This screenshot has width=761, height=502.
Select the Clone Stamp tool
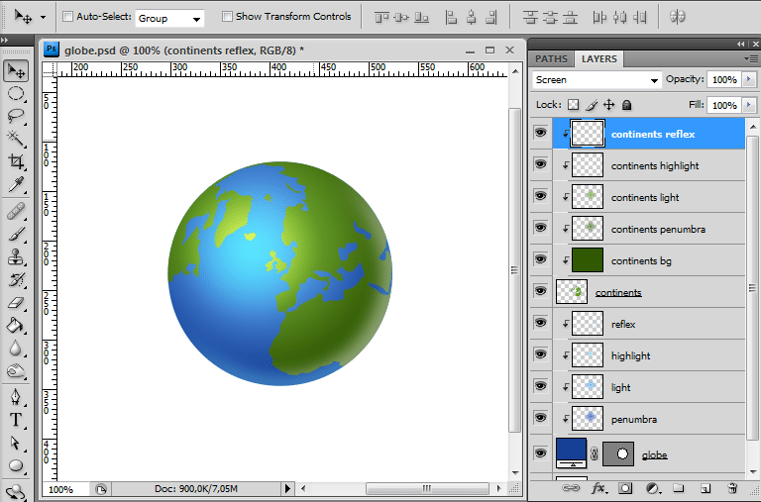tap(16, 256)
